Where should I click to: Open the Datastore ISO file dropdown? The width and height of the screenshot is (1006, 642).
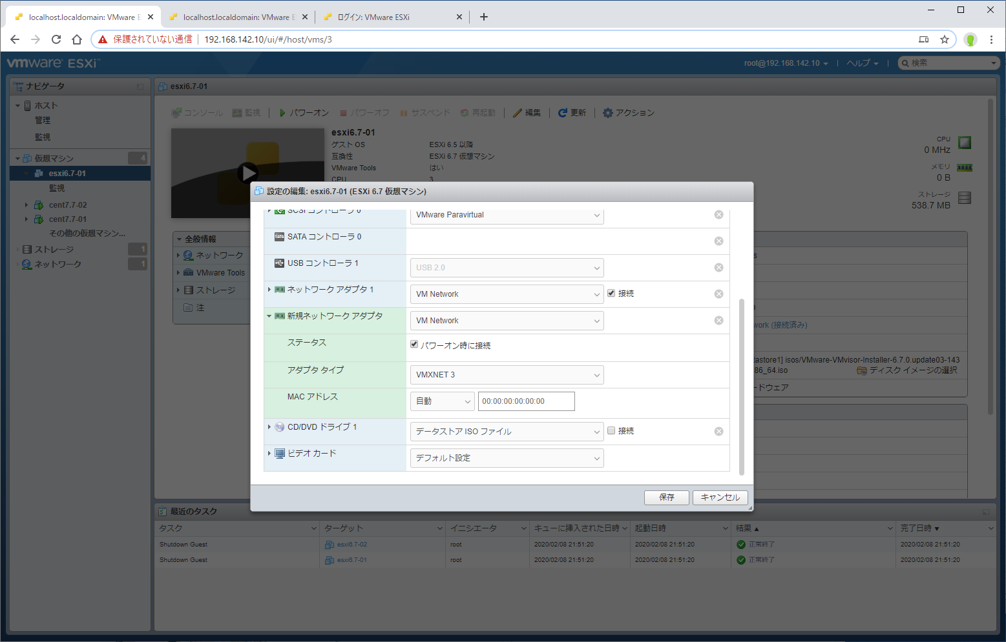tap(507, 432)
